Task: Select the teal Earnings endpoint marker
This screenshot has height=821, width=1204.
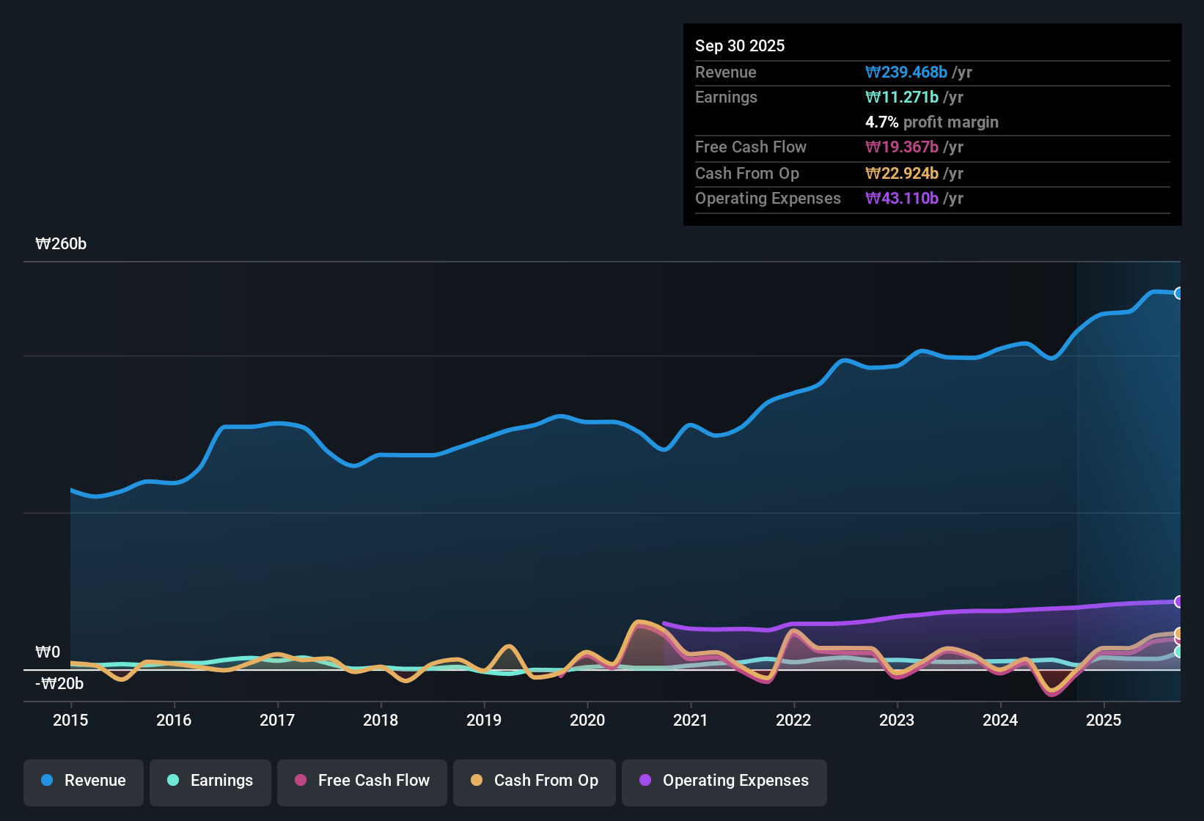Action: (x=1178, y=649)
